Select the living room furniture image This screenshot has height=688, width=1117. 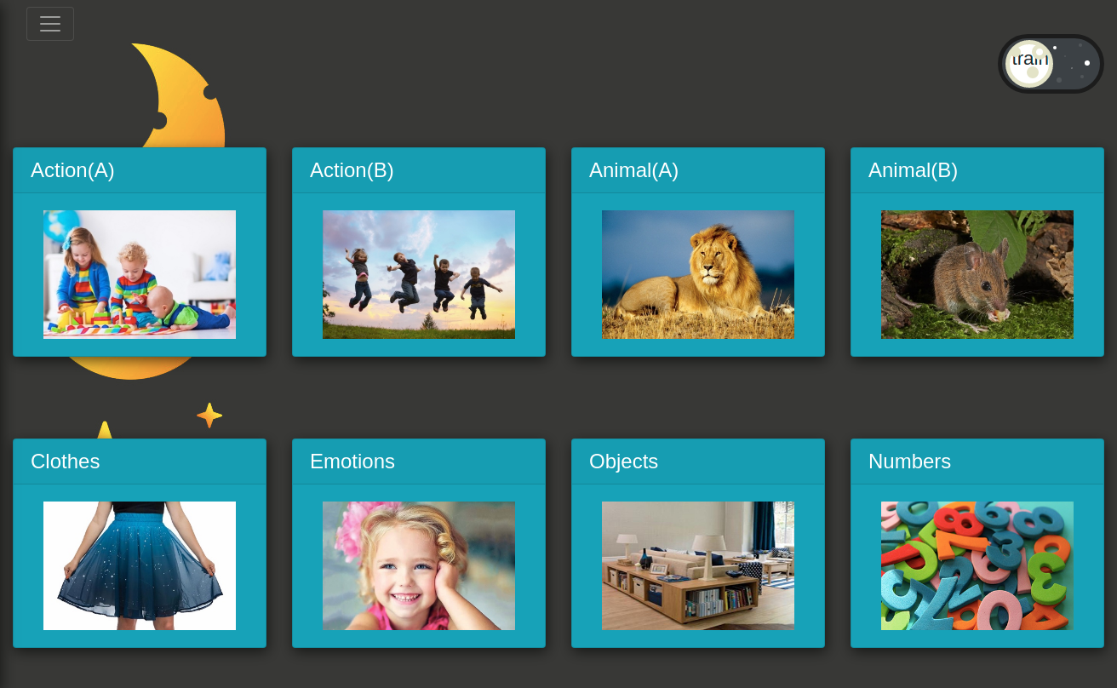[698, 565]
